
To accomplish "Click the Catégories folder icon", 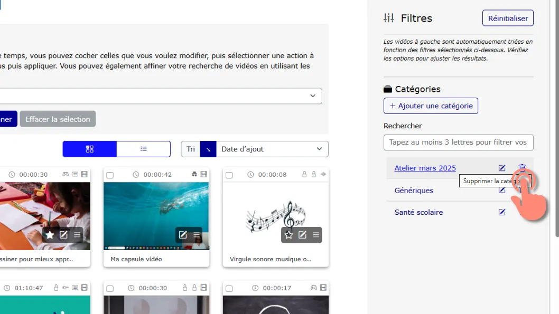I will (x=387, y=89).
